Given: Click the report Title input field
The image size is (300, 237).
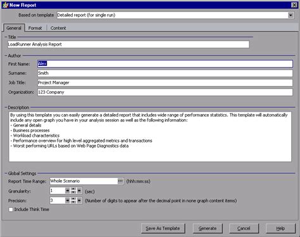Looking at the screenshot, I should tap(128, 44).
